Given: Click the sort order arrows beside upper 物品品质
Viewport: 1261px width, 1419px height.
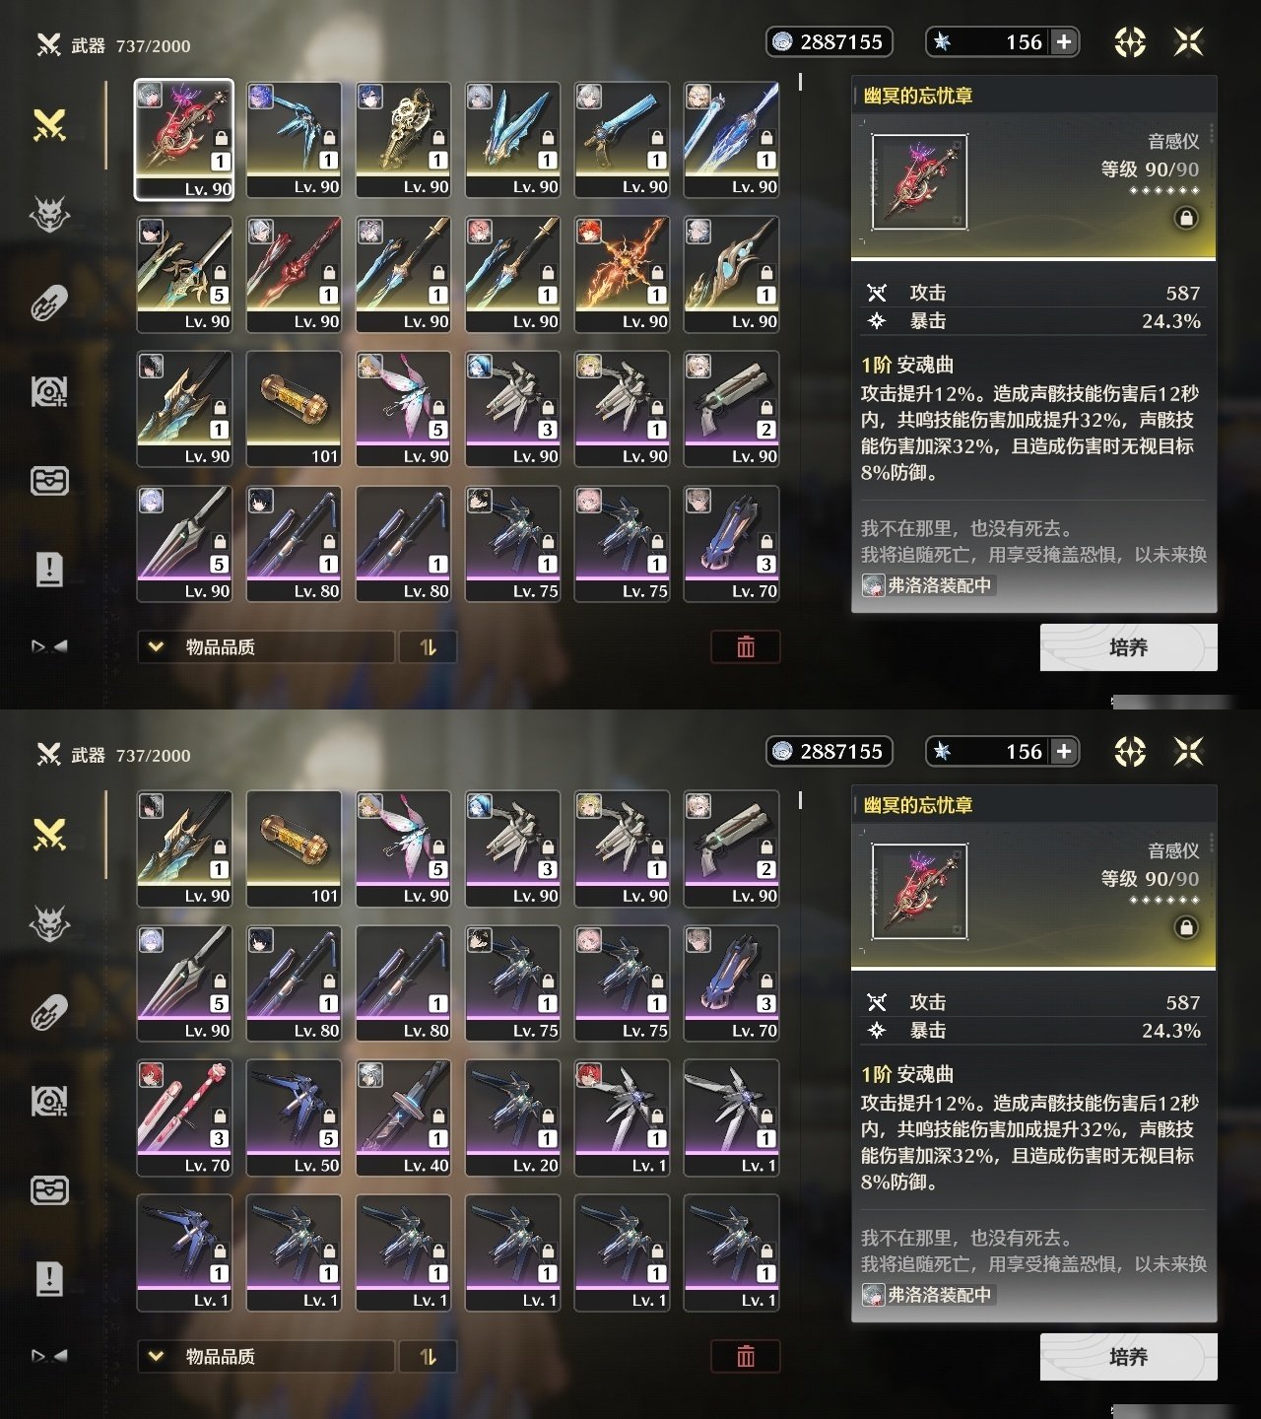Looking at the screenshot, I should (x=428, y=647).
